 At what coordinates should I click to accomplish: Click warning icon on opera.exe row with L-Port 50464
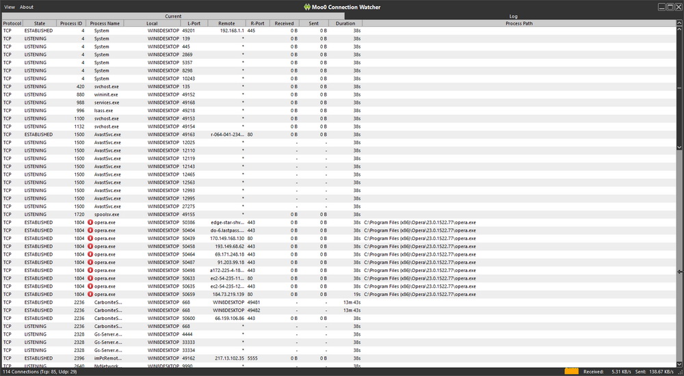pyautogui.click(x=90, y=254)
